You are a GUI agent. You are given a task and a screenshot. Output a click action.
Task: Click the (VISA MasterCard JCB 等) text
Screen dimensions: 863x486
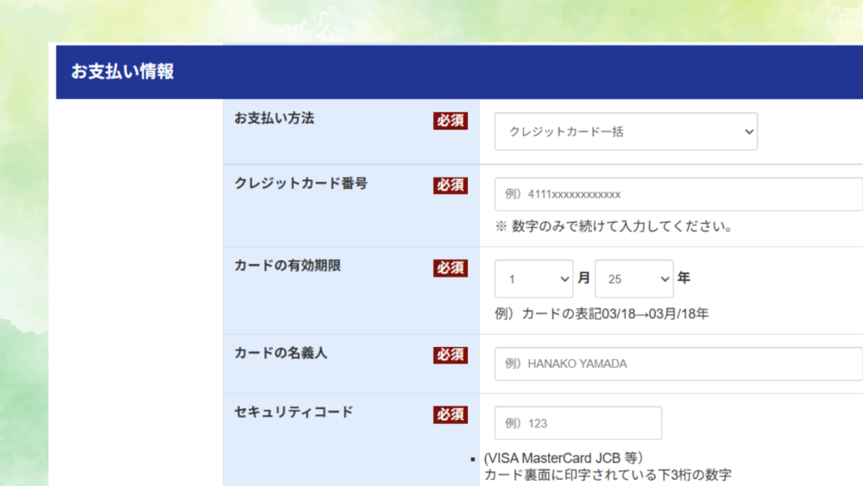[x=563, y=458]
